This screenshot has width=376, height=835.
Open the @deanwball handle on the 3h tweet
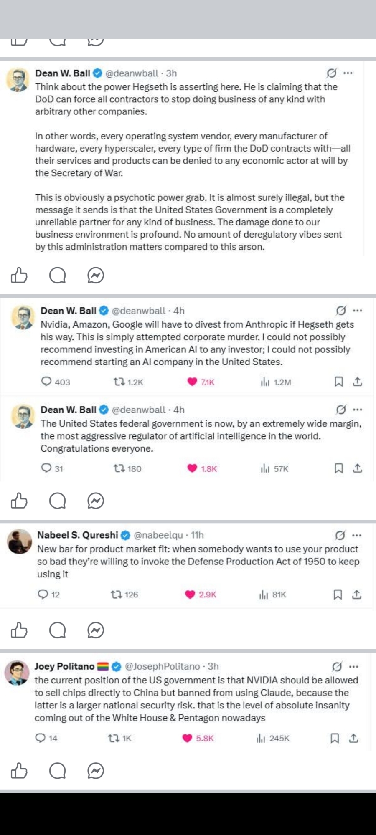132,73
